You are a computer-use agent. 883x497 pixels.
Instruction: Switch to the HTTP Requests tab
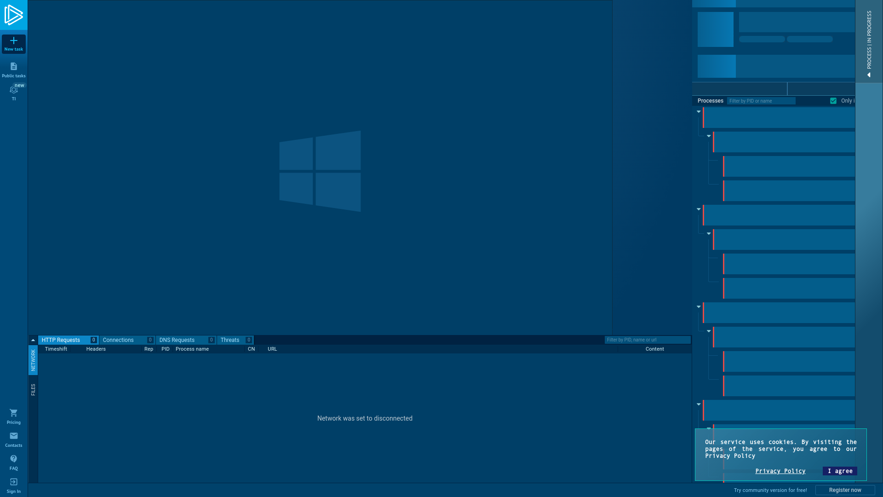(x=69, y=340)
